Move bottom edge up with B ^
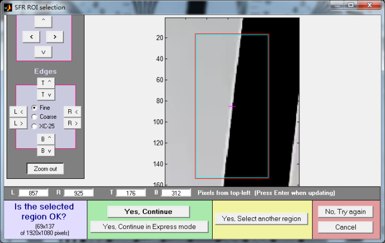The image size is (385, 243). coord(45,139)
